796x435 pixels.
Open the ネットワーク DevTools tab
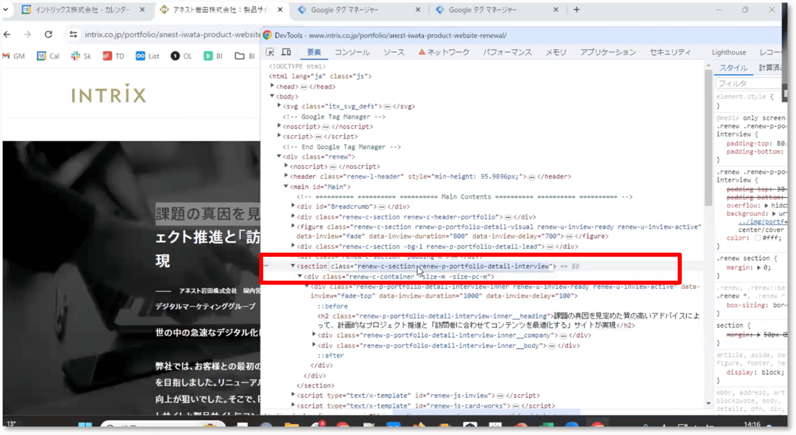[444, 52]
